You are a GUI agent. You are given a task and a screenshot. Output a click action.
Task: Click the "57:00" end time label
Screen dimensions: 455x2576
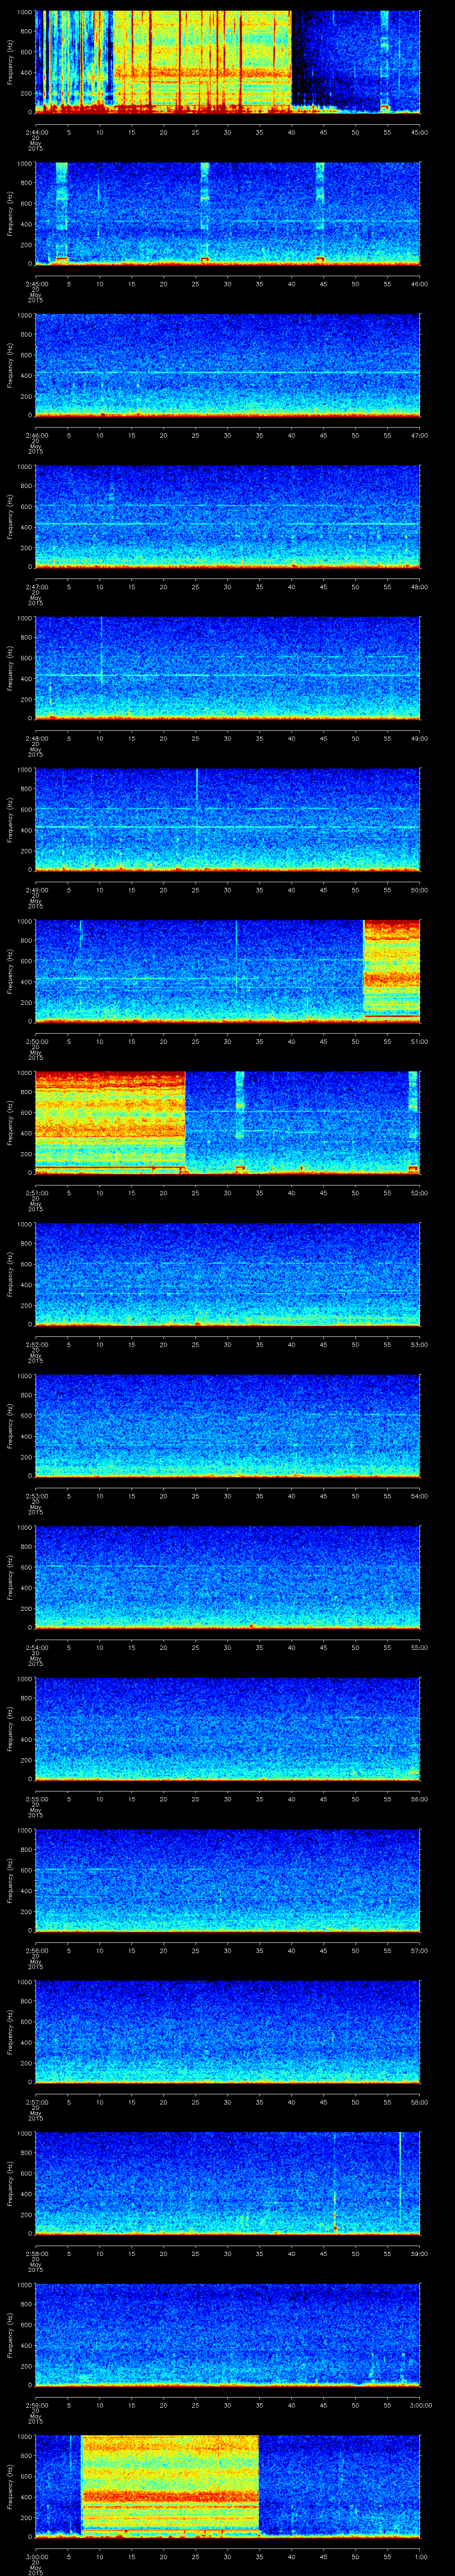click(x=420, y=1950)
